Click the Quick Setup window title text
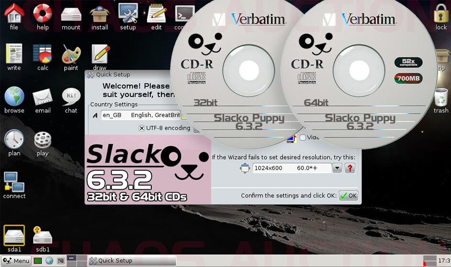Screen dimensions: 451x267 click(113, 75)
